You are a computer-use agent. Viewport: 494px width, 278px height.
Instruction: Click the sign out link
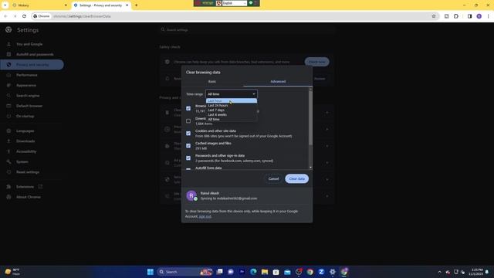205,216
